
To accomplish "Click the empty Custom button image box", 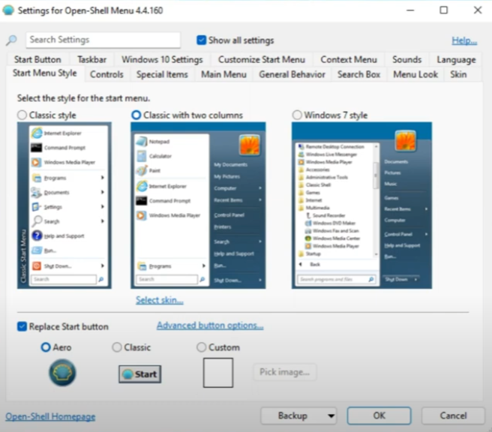I will (218, 373).
